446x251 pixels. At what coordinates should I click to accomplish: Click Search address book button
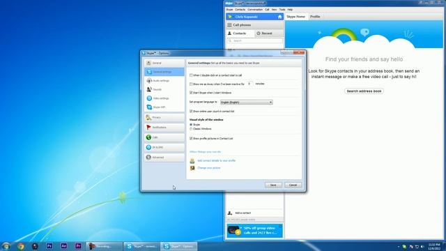click(x=364, y=91)
